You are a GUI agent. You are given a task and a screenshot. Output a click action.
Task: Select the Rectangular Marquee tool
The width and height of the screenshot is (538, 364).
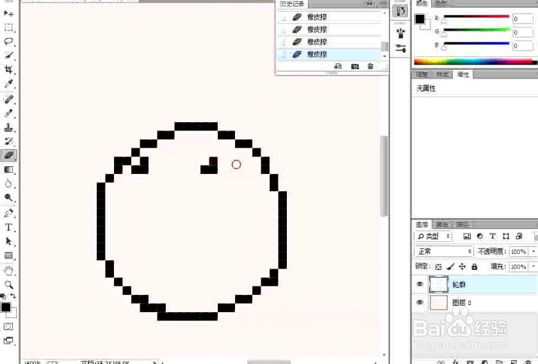click(x=8, y=28)
